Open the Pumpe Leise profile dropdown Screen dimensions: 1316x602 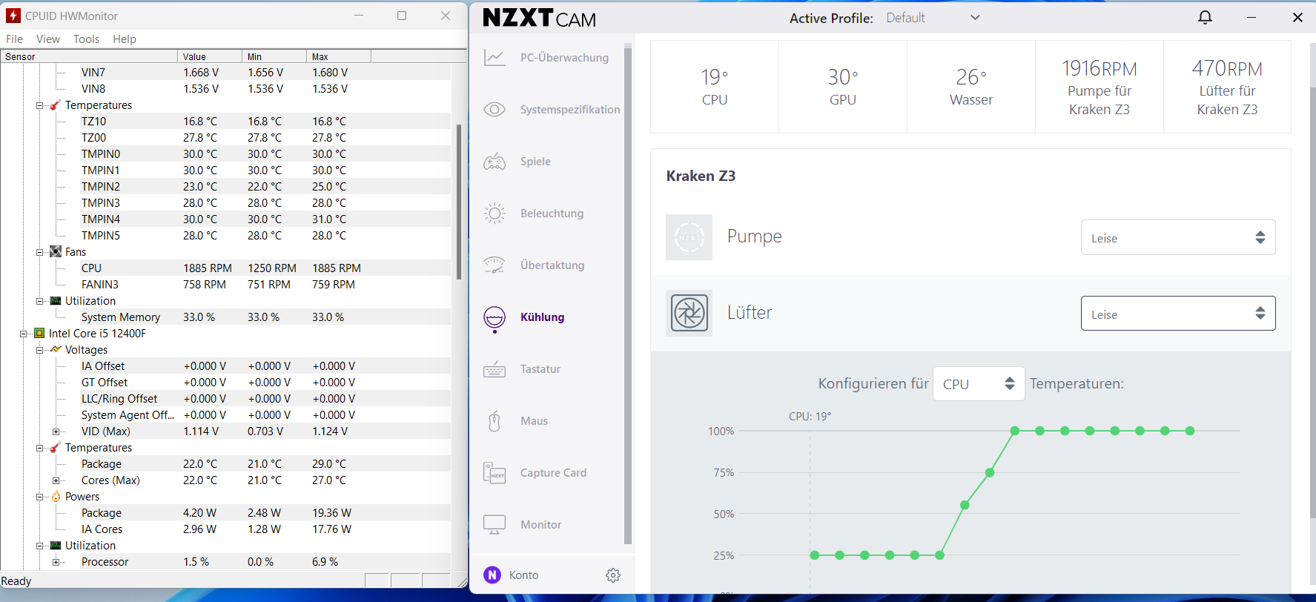coord(1178,237)
